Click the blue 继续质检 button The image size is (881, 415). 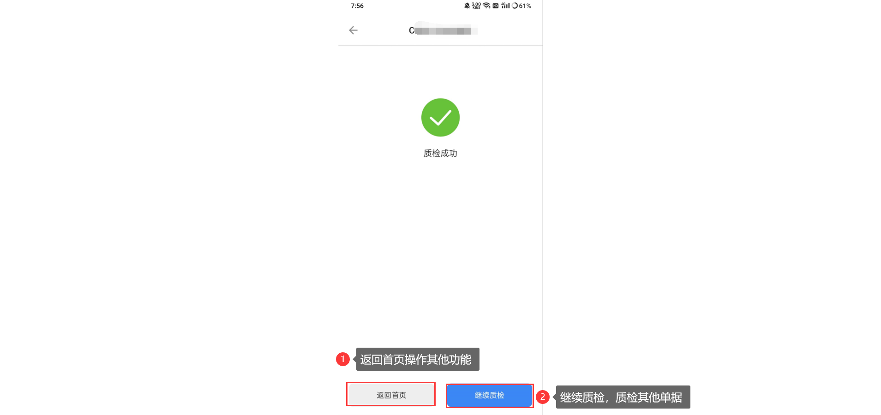490,395
